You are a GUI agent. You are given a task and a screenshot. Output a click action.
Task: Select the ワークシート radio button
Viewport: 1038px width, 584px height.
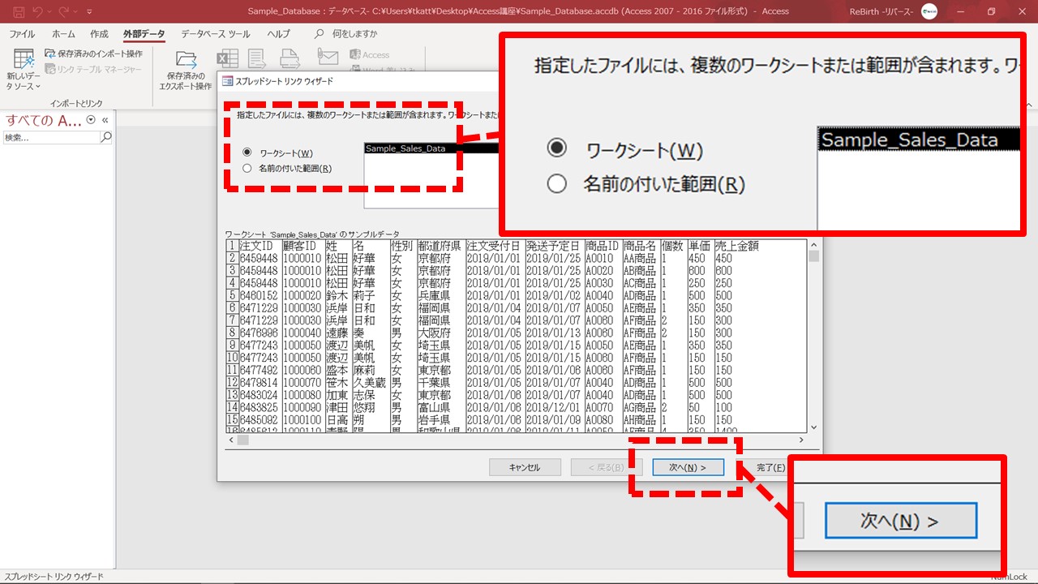point(247,152)
